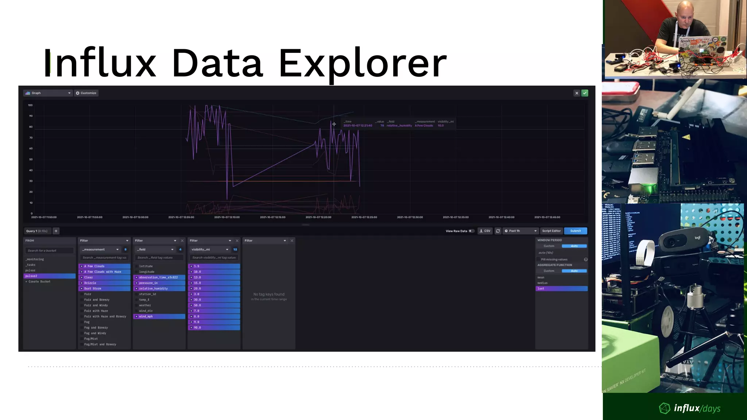The image size is (747, 420).
Task: Click the refresh icon next to CSV
Action: tap(498, 231)
